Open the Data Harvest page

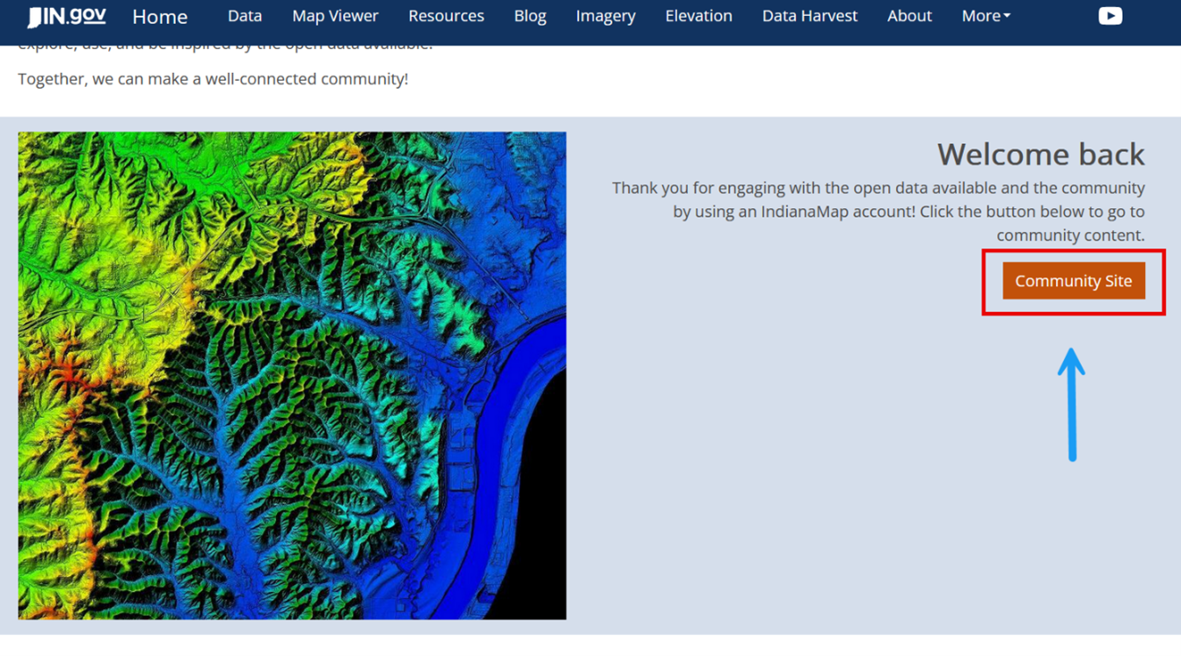pos(809,15)
